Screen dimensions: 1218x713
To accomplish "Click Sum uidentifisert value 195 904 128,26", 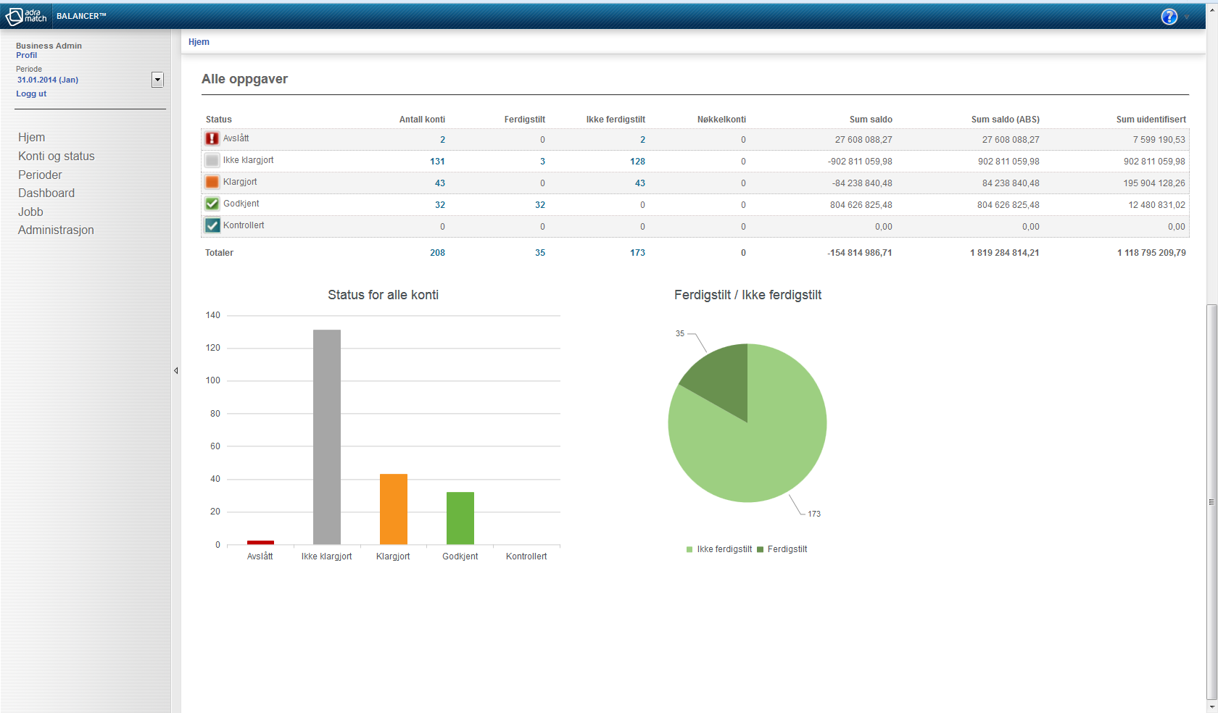I will coord(1154,183).
